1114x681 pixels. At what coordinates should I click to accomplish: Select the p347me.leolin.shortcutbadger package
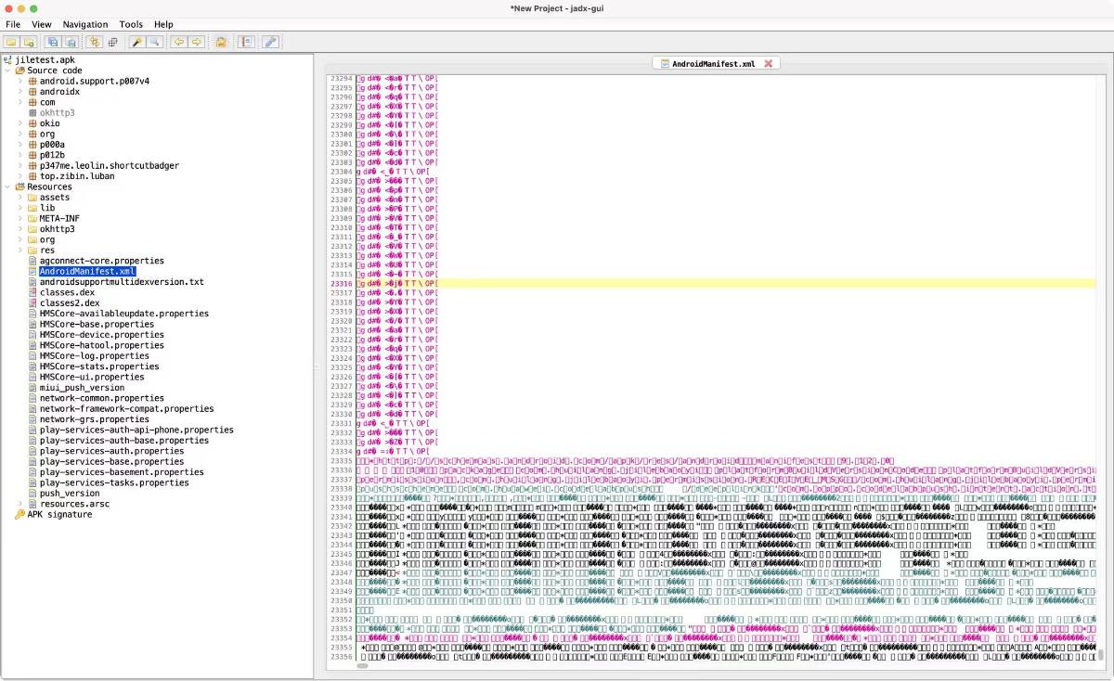(102, 165)
